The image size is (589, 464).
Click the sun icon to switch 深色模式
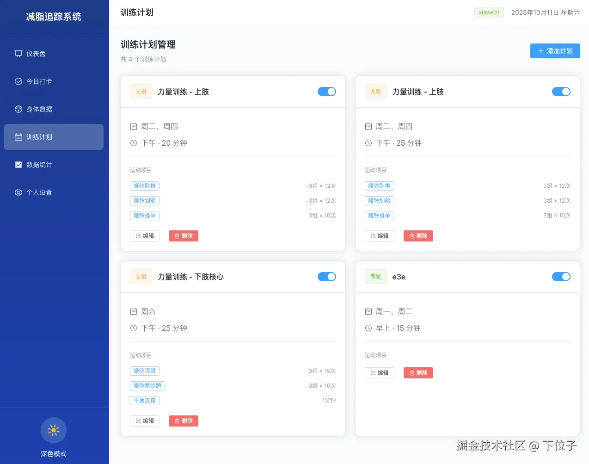click(x=53, y=430)
